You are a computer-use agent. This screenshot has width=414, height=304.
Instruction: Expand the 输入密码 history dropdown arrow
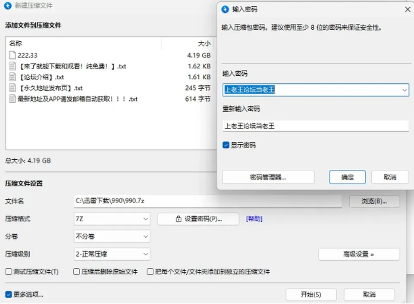(405, 90)
